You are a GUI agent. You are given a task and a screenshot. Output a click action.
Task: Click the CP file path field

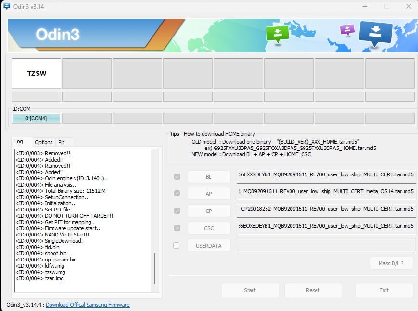[x=326, y=211]
